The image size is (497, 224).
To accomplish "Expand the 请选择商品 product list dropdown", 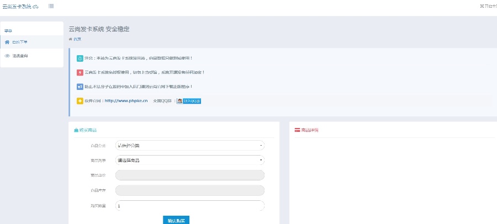I will pyautogui.click(x=189, y=161).
